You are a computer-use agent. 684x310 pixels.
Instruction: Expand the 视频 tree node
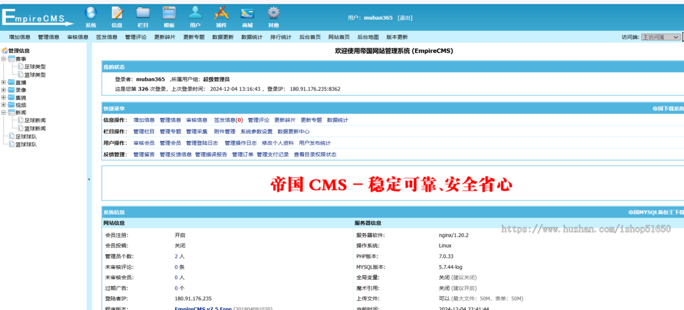click(x=4, y=105)
